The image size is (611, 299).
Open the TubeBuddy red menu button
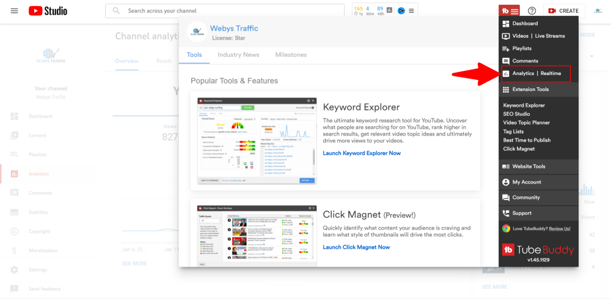pos(508,11)
